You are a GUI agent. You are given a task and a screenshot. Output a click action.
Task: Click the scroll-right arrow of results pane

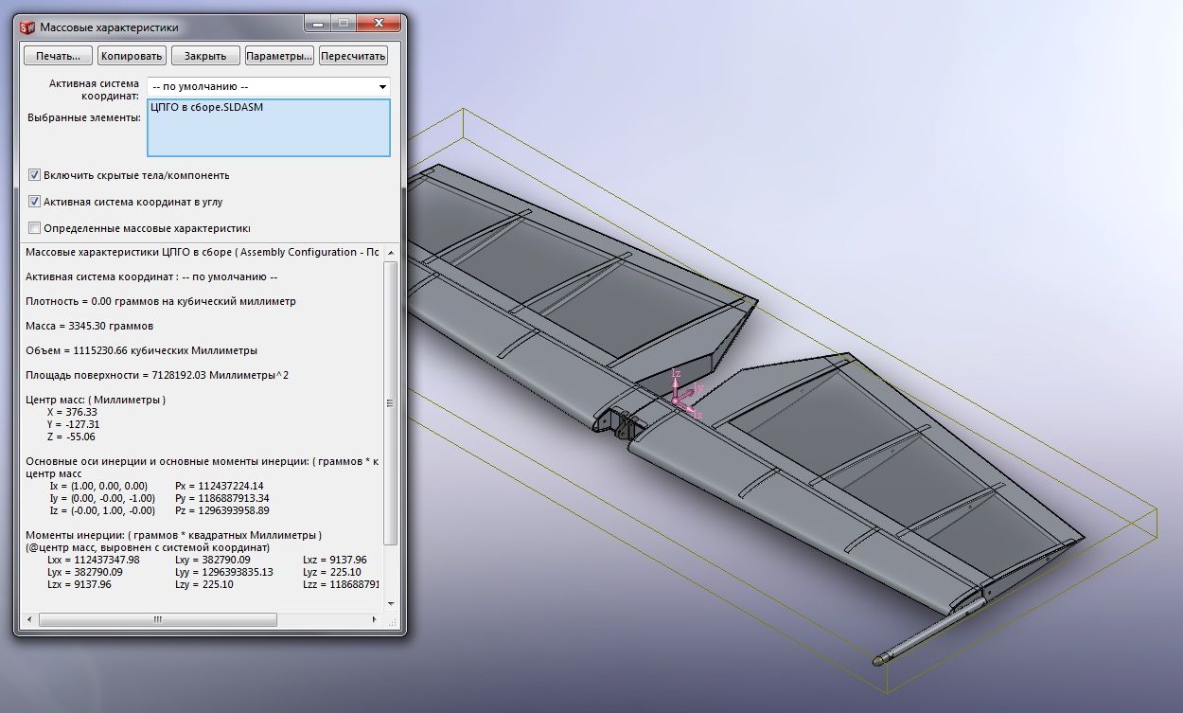pos(374,619)
